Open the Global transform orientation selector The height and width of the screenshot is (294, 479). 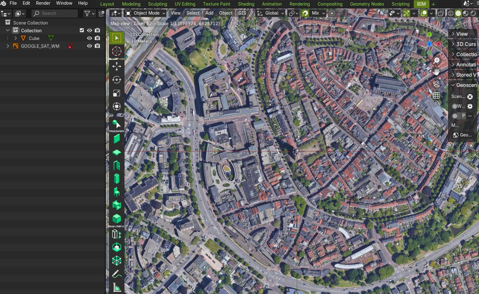click(x=270, y=13)
